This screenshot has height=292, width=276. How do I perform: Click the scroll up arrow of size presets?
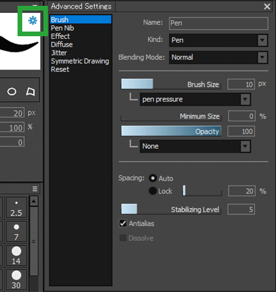(x=34, y=201)
